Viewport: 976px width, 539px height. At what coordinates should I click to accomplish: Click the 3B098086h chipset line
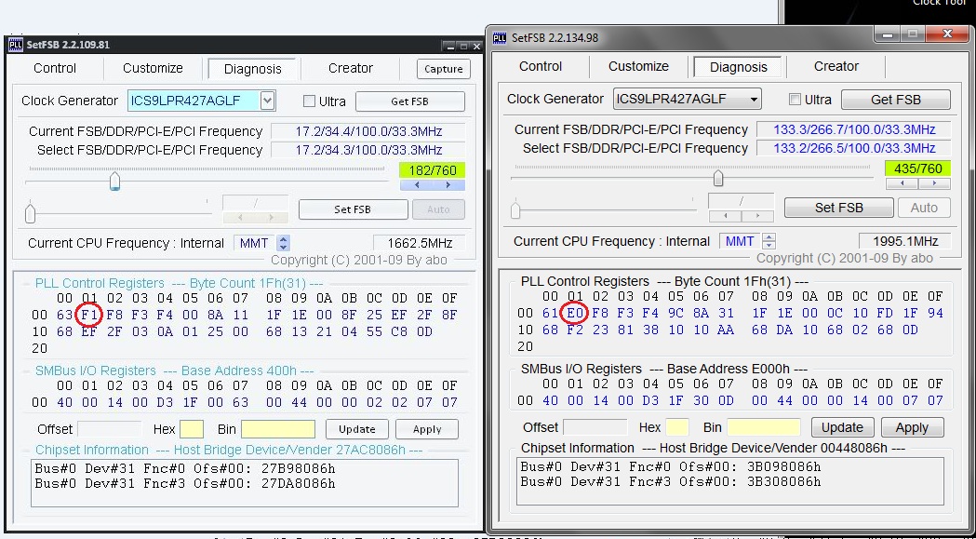pos(671,466)
